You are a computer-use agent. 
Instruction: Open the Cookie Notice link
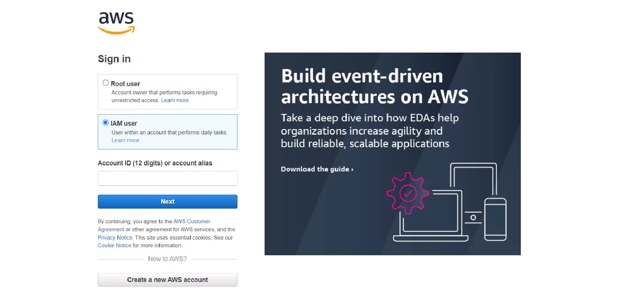point(115,245)
